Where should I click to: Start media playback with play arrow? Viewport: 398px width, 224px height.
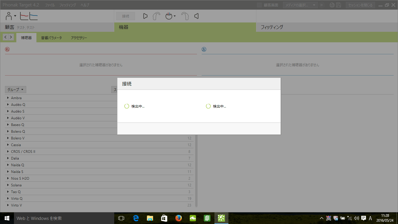pos(322,5)
